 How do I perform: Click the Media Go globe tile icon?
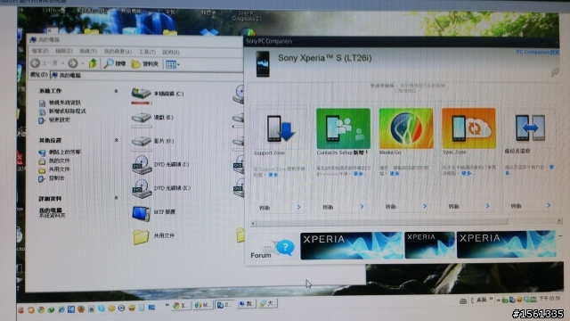click(x=406, y=128)
